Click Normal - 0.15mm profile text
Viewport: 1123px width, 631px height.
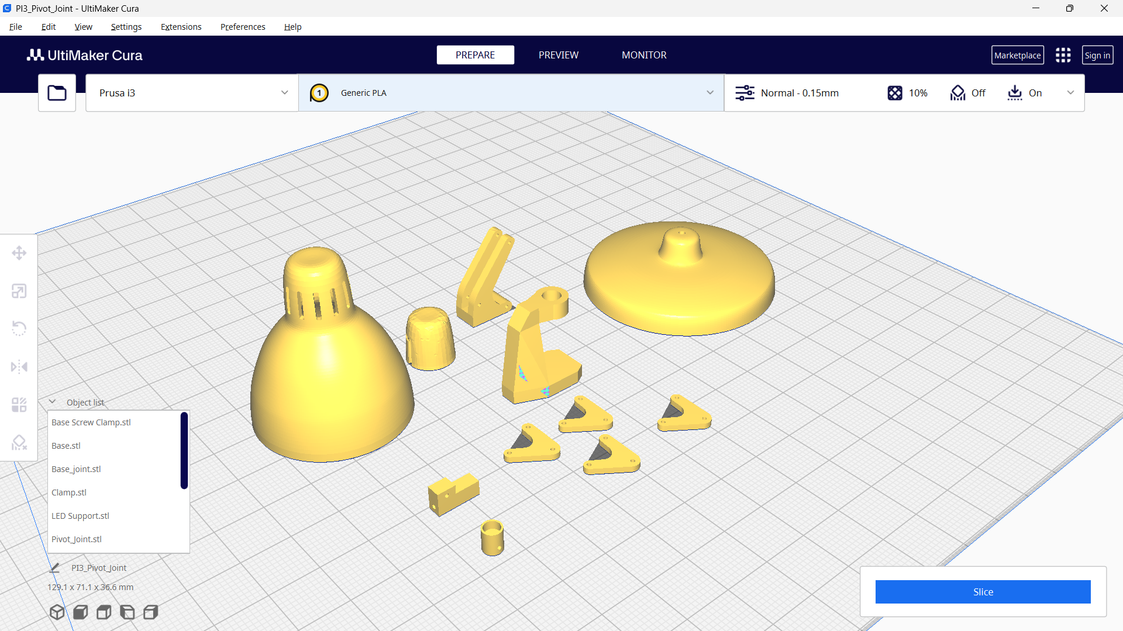(800, 93)
